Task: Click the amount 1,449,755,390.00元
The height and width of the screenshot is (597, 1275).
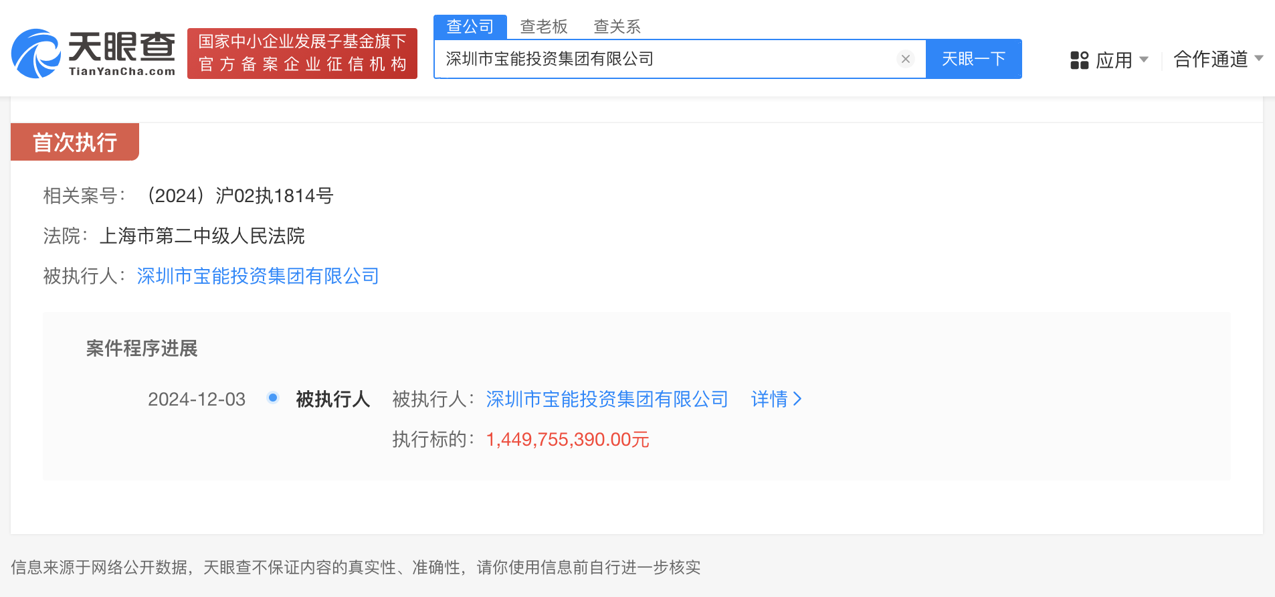Action: pos(568,439)
